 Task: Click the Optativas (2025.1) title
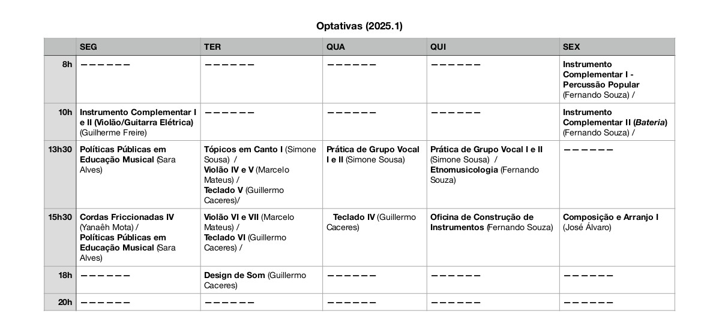(x=358, y=26)
